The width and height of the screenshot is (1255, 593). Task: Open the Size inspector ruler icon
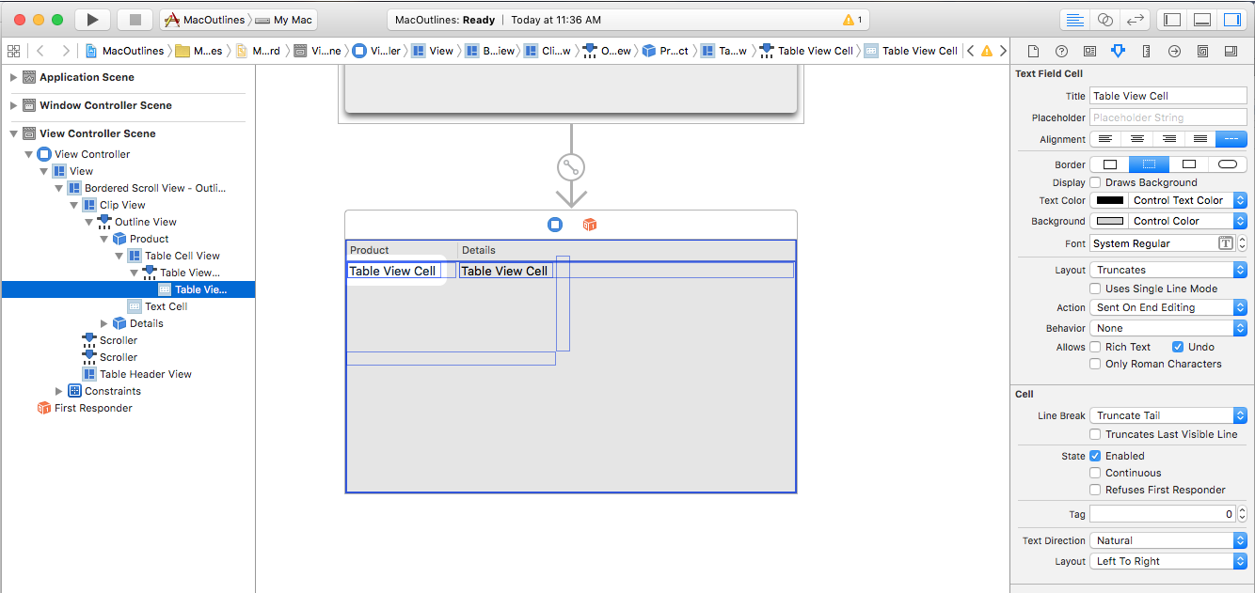1146,51
